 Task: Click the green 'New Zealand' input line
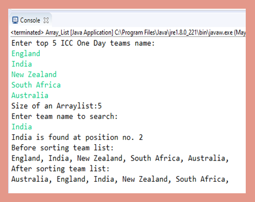[x=34, y=74]
